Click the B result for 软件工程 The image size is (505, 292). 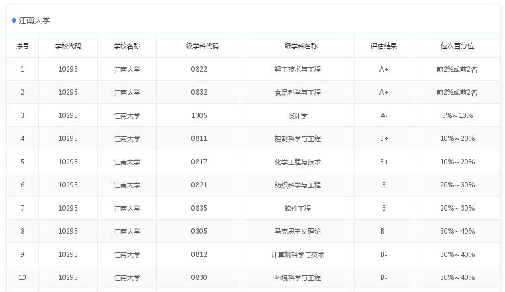[384, 208]
